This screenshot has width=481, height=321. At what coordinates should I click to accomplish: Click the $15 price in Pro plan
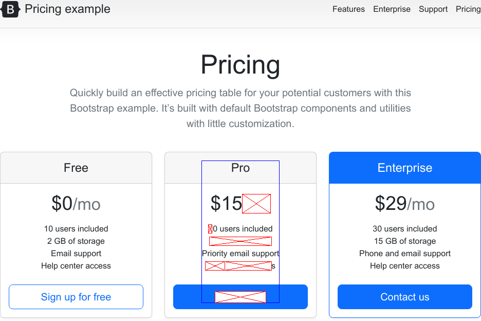pos(226,204)
